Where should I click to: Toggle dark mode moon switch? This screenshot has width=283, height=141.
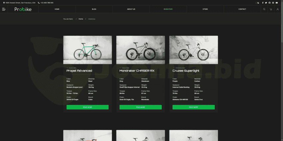(x=258, y=3)
